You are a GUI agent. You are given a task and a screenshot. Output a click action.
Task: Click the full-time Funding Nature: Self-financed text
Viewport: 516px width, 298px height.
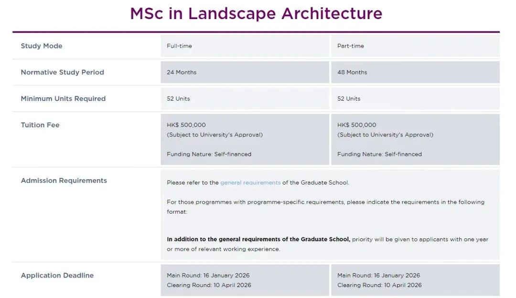[209, 154]
